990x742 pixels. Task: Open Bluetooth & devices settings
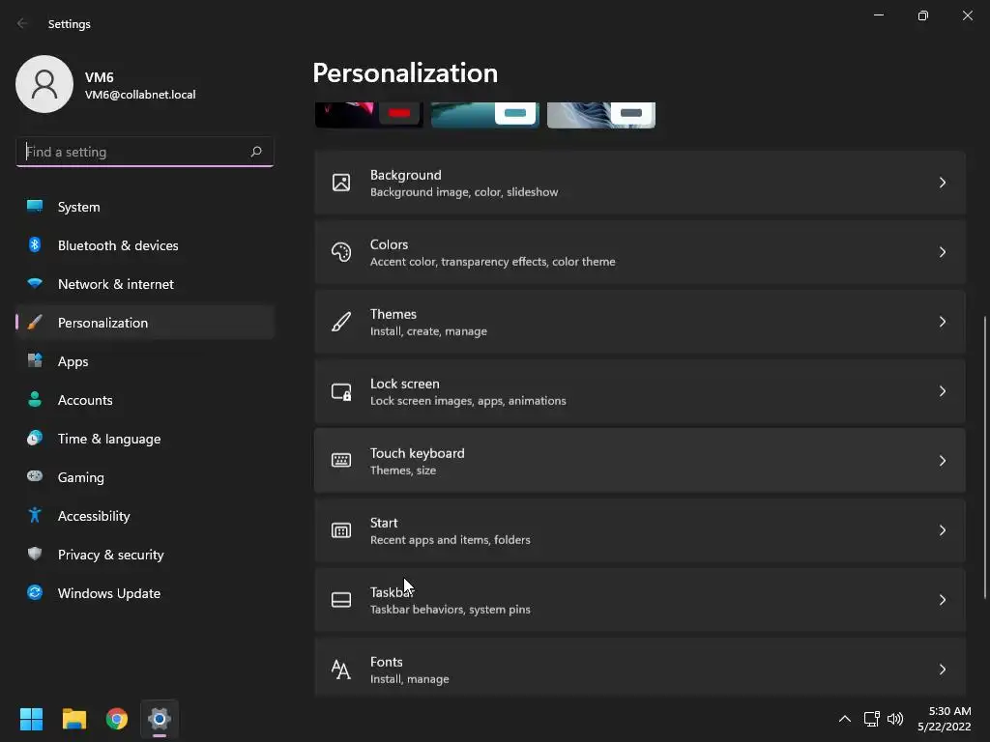click(x=117, y=245)
